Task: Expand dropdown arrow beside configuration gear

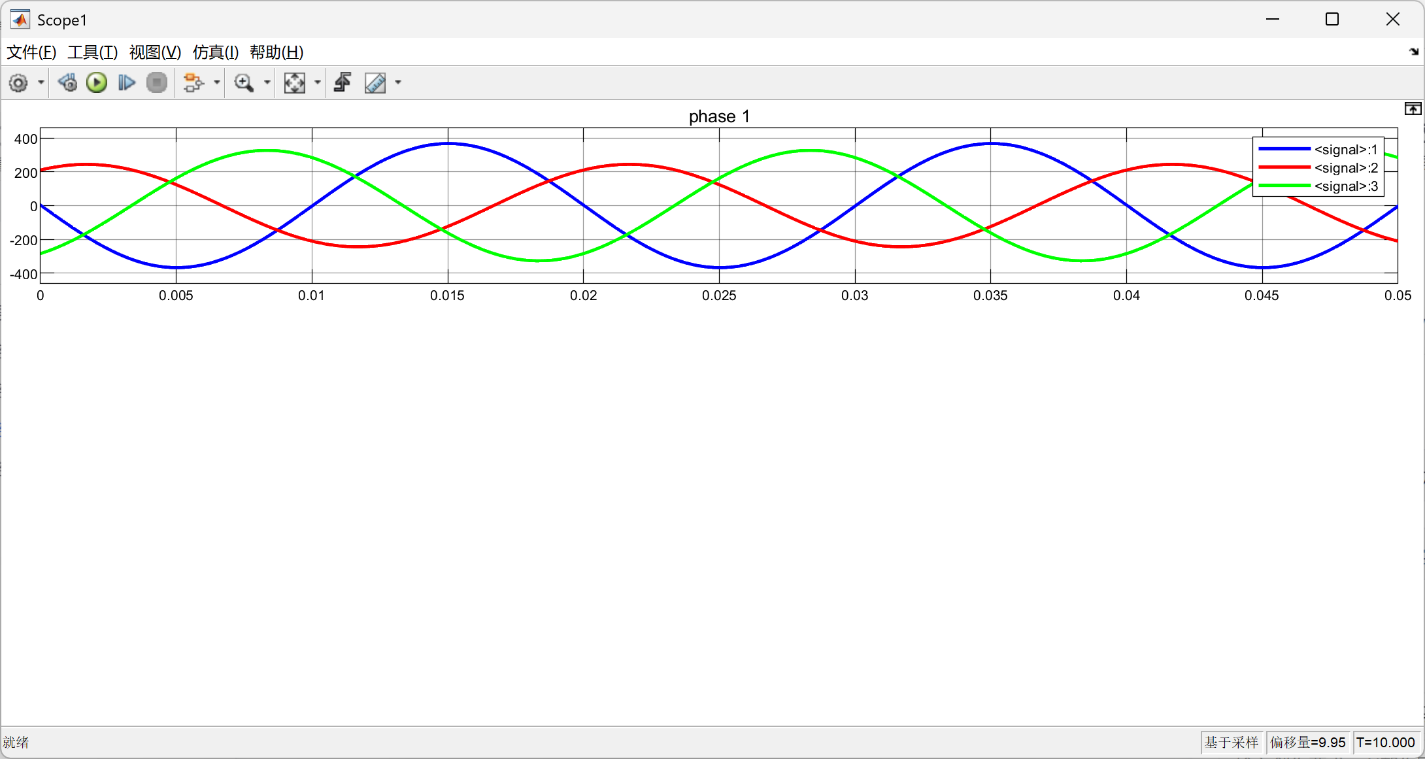Action: coord(41,83)
